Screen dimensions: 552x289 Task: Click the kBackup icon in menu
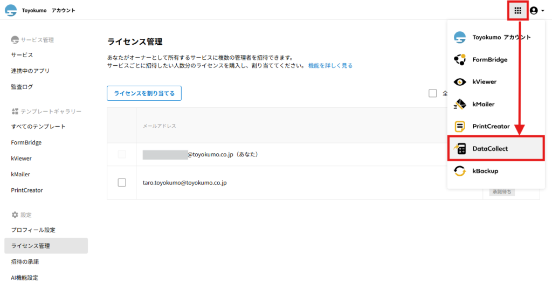460,171
